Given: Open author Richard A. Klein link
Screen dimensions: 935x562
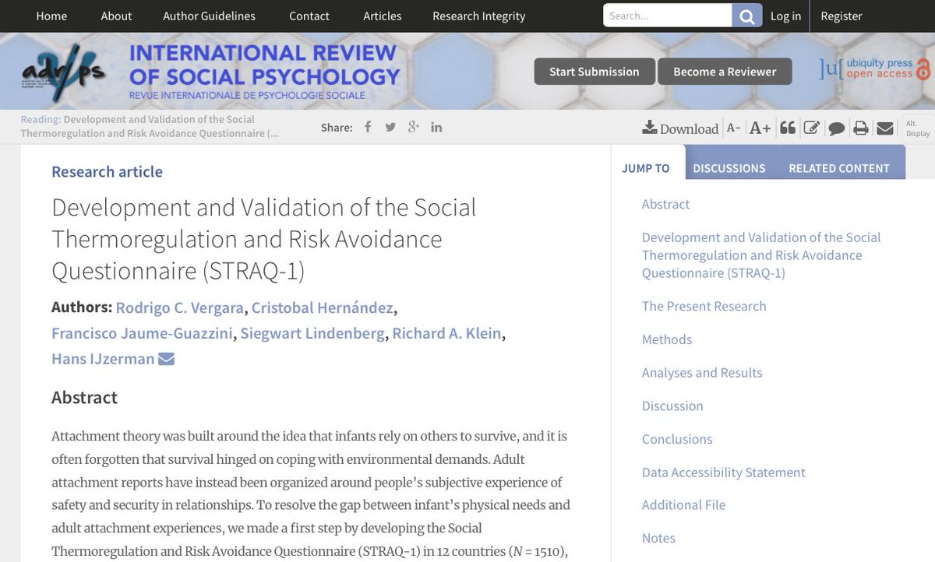Looking at the screenshot, I should coord(446,333).
